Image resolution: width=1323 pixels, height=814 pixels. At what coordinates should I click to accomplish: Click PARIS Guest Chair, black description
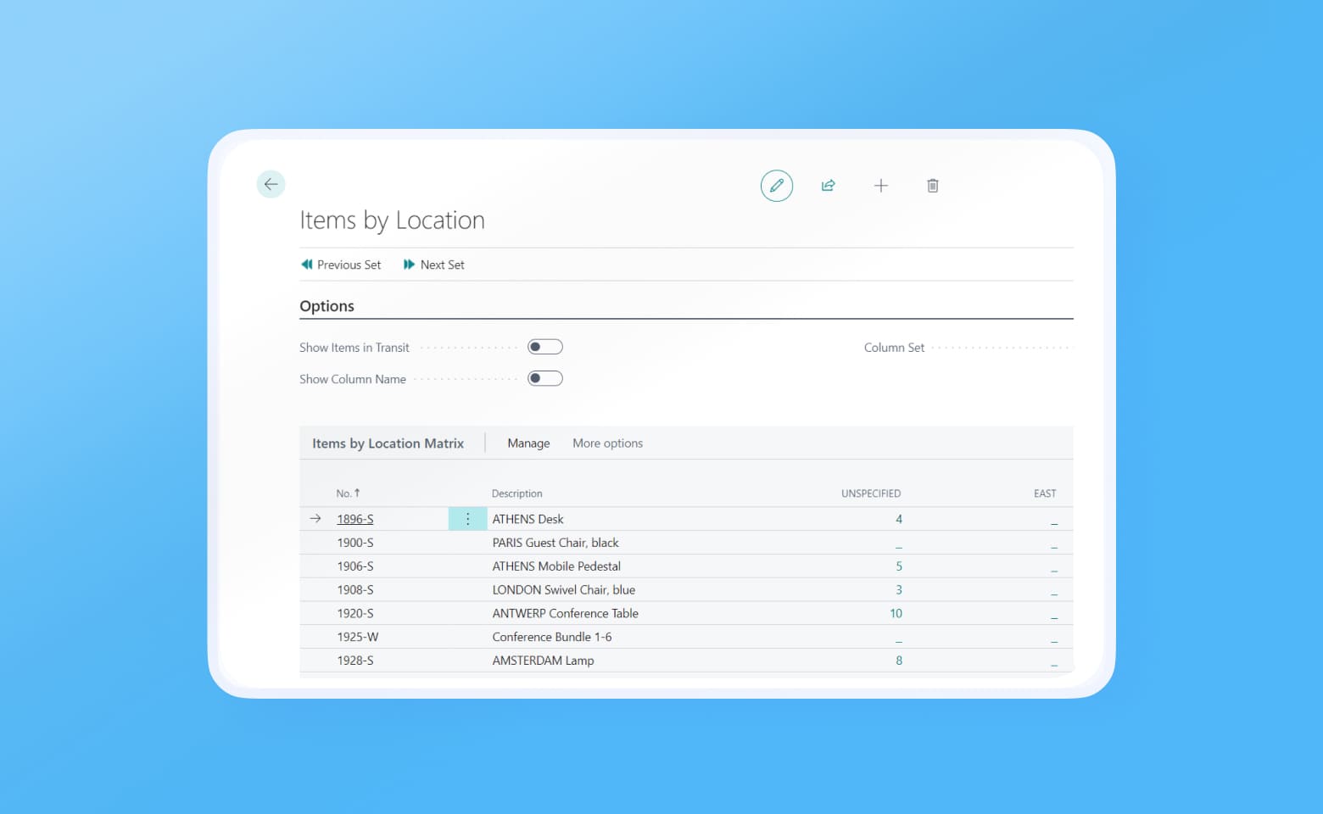[x=555, y=543]
